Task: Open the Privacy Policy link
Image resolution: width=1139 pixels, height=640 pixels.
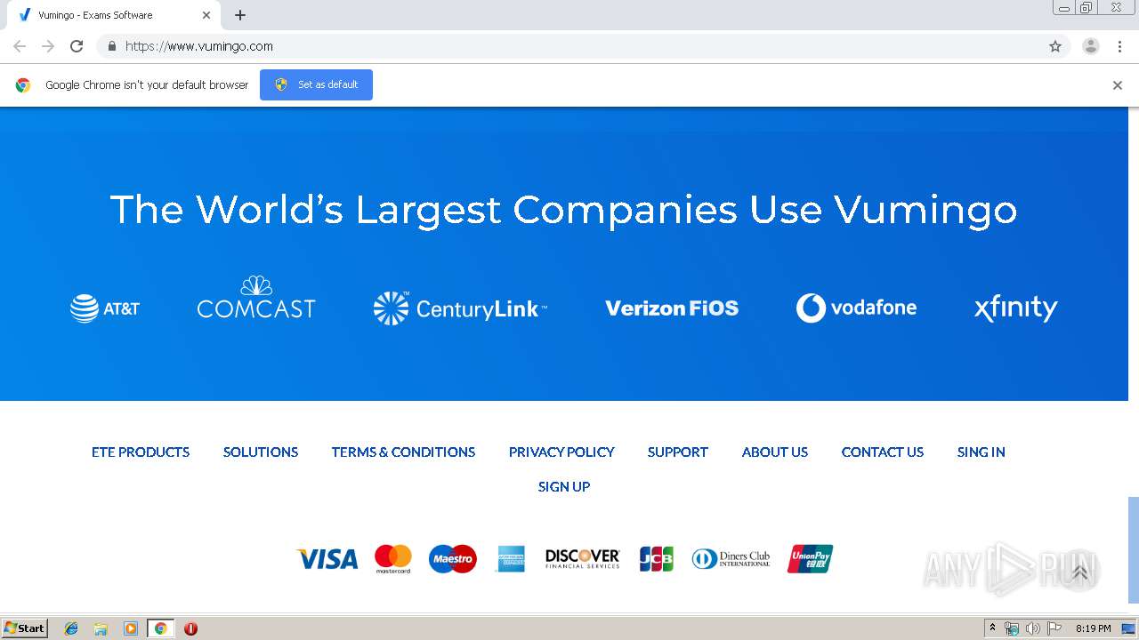Action: click(x=561, y=452)
